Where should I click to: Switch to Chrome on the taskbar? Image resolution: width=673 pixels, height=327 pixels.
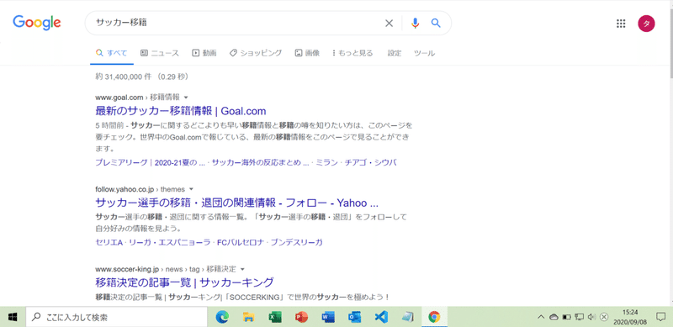(434, 317)
